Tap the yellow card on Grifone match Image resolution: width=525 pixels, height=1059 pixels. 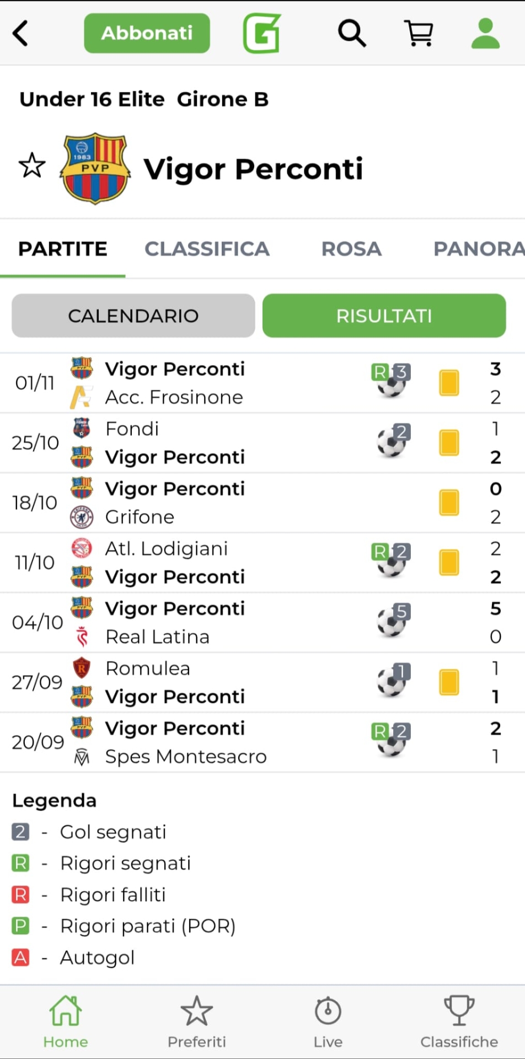tap(449, 502)
